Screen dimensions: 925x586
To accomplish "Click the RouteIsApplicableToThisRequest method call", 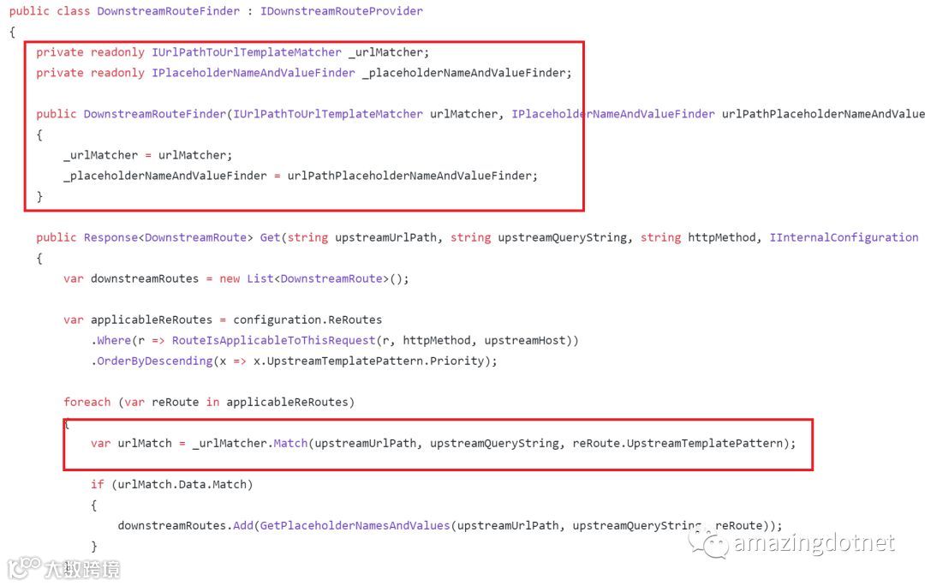I will point(274,340).
